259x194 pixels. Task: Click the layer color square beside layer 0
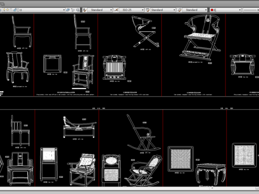click(18, 10)
